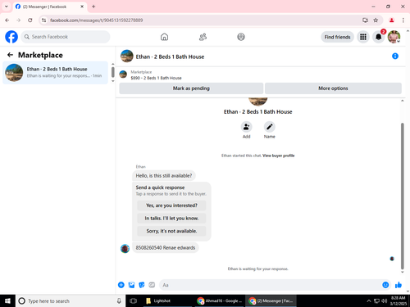Select the Ethan - 2 Beds 1 Bath House conversation
This screenshot has width=410, height=307.
click(55, 72)
